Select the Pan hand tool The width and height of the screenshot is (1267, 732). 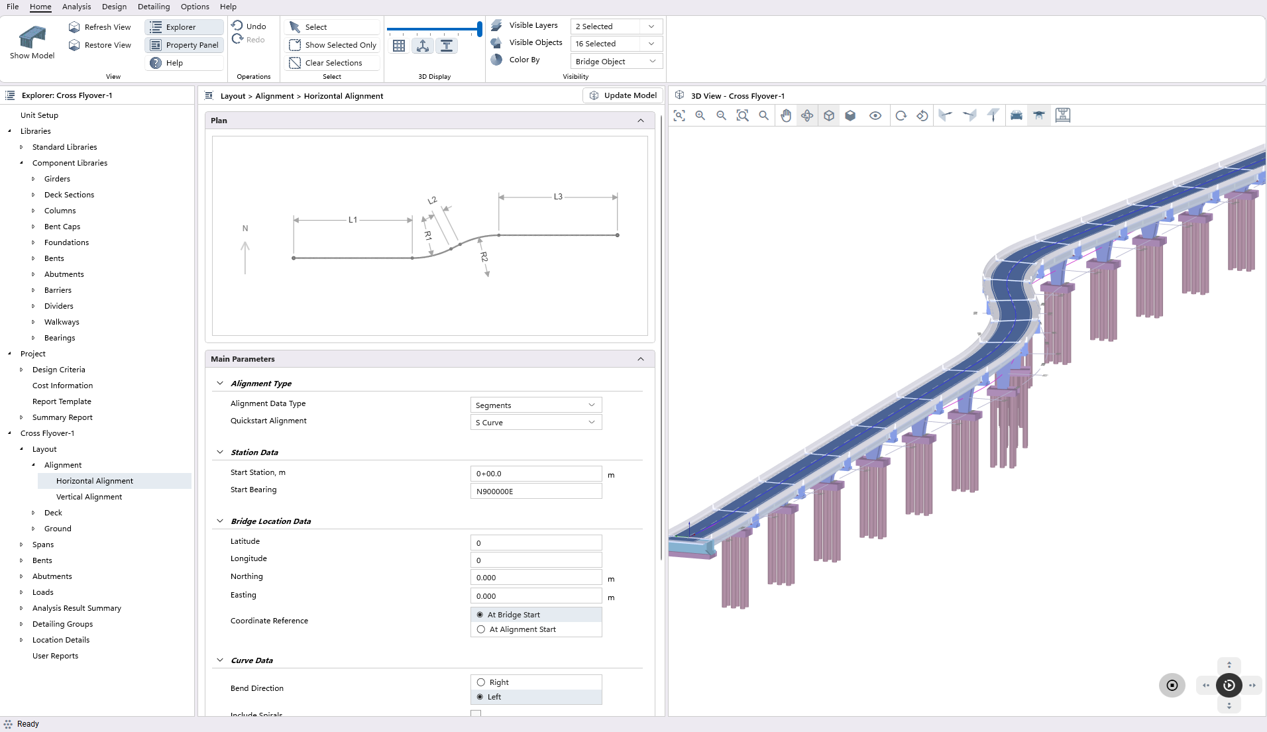[786, 115]
